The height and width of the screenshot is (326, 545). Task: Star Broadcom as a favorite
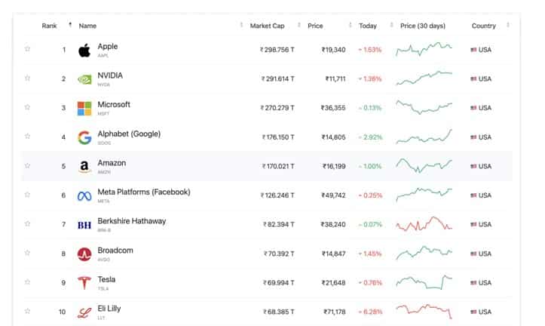[27, 253]
